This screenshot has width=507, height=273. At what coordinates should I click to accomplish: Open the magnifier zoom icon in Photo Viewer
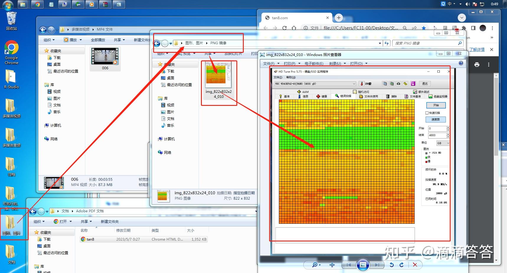[x=315, y=265]
